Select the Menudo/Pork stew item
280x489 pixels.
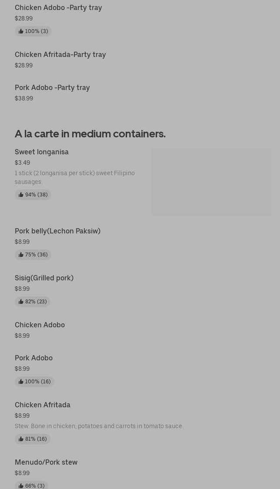46,462
